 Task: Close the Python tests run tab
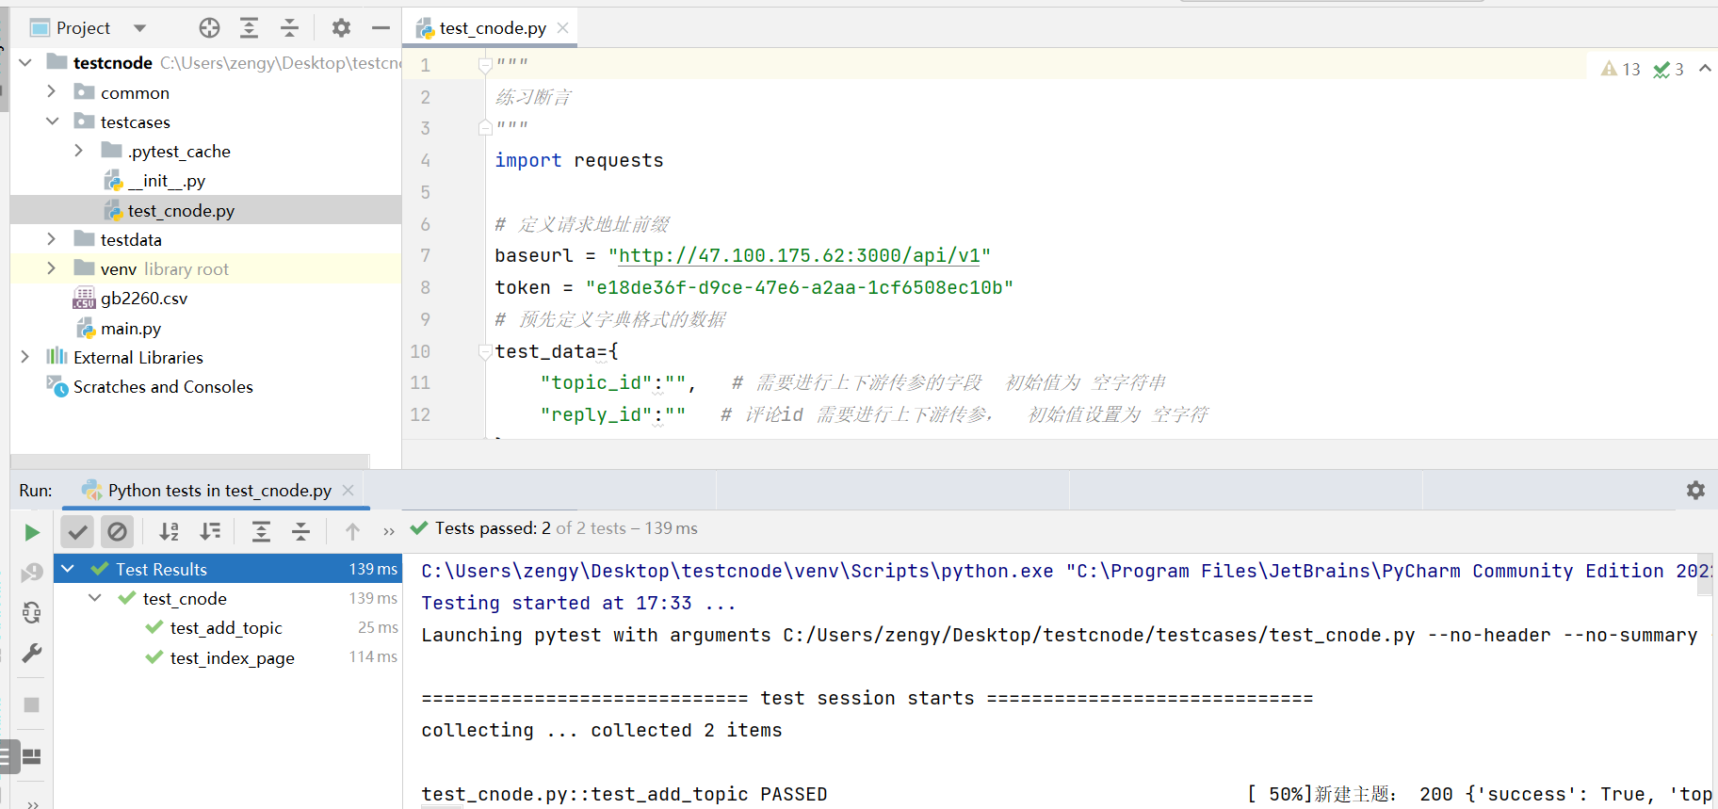pos(348,491)
